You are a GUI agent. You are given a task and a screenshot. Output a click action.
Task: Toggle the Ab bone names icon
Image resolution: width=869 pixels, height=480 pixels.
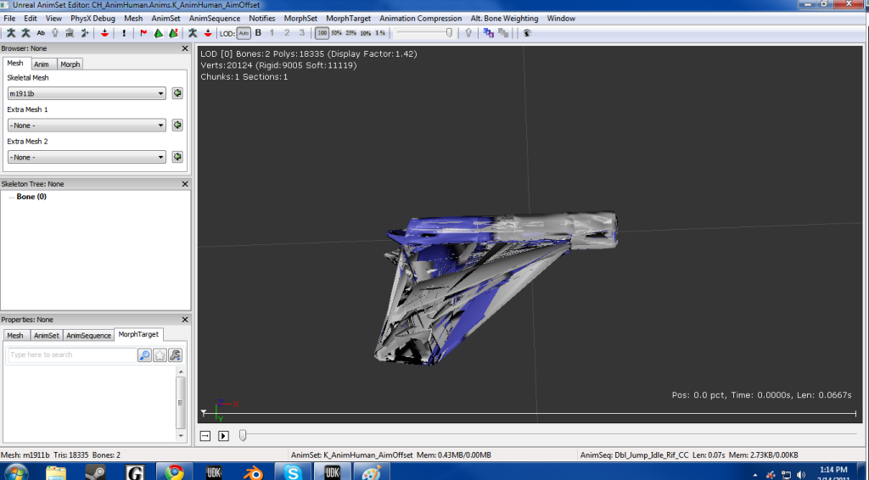point(41,33)
